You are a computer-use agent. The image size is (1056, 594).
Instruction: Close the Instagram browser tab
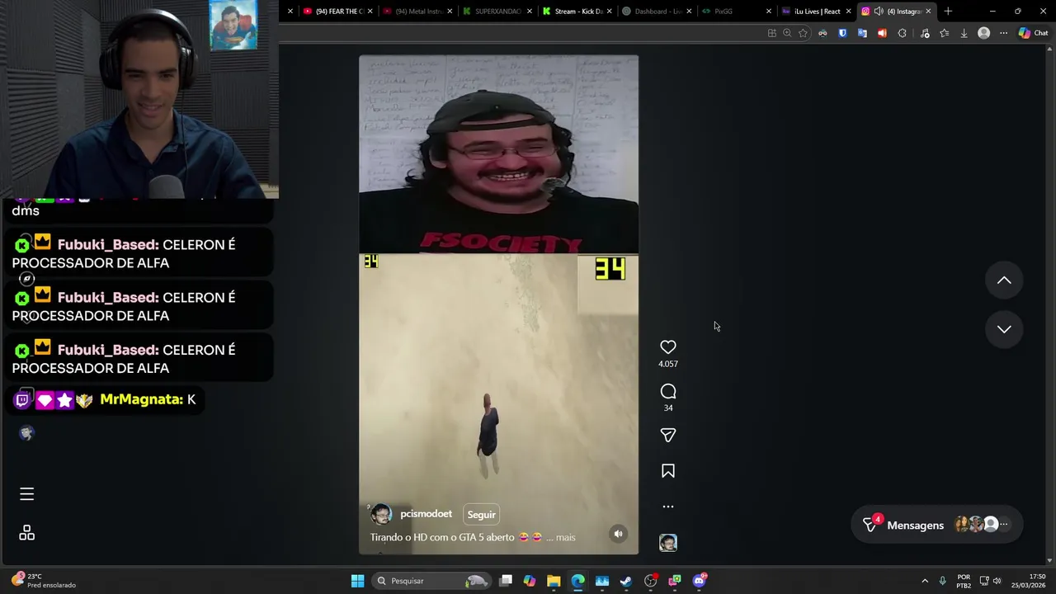928,12
